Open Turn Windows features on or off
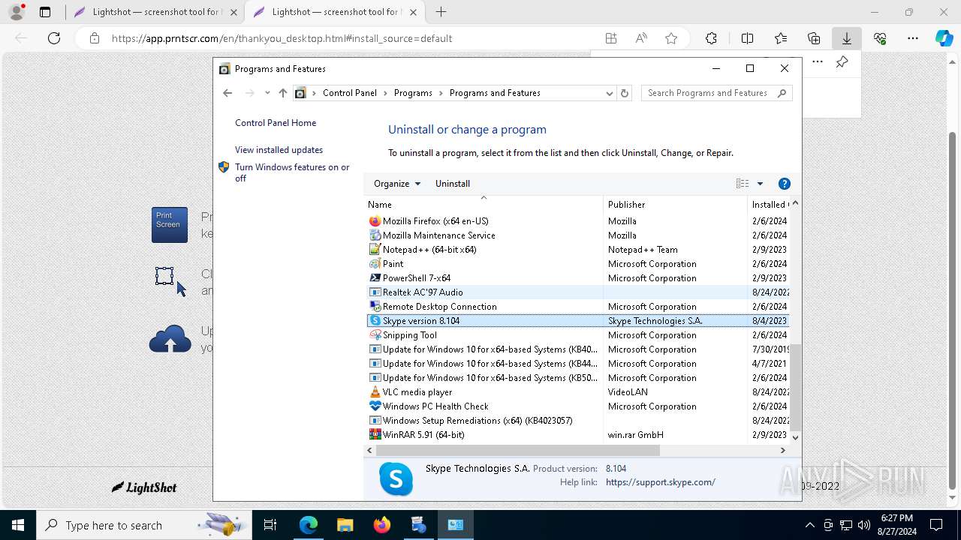961x540 pixels. 292,172
